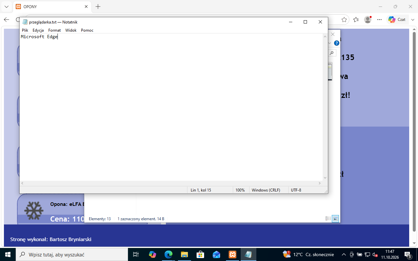Click the down arrow of Notepad's vertical scrollbar
The image size is (418, 261).
(x=325, y=178)
